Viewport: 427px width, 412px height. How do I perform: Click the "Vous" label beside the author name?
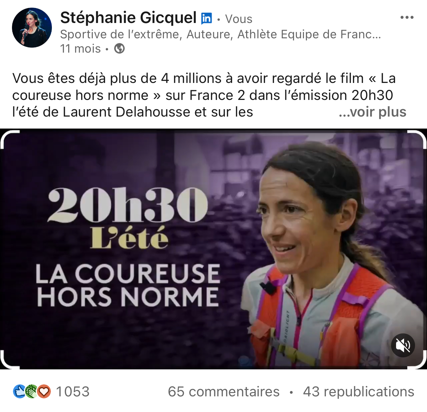pyautogui.click(x=239, y=19)
